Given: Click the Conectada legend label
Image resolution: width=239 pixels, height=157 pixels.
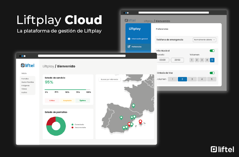Looking at the screenshot, I should point(79,124).
